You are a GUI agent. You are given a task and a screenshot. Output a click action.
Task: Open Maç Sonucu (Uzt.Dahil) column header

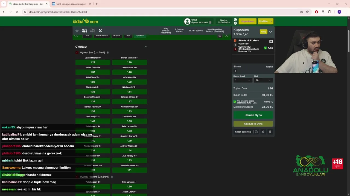pos(165,31)
